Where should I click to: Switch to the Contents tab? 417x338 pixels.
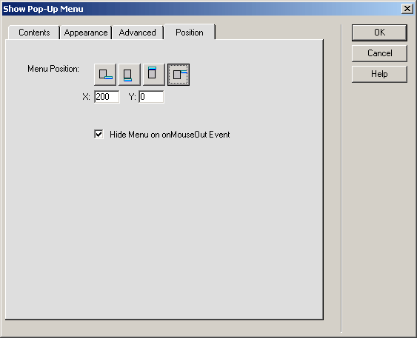34,33
